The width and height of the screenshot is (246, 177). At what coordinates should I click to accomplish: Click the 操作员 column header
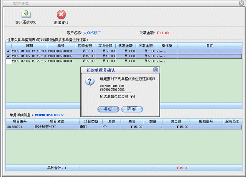tap(166, 46)
